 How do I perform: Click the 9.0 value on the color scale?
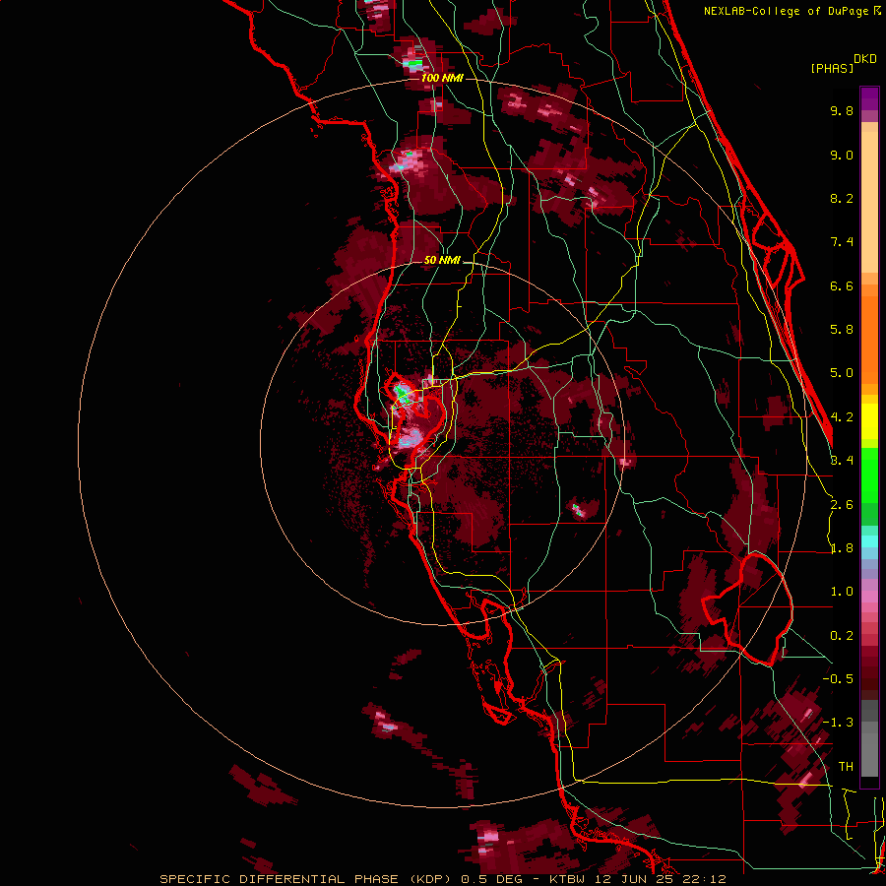(842, 155)
